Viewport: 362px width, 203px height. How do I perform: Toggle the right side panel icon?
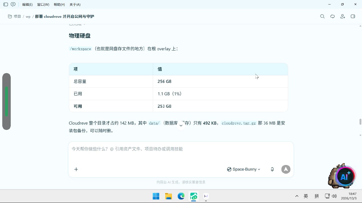point(353,16)
